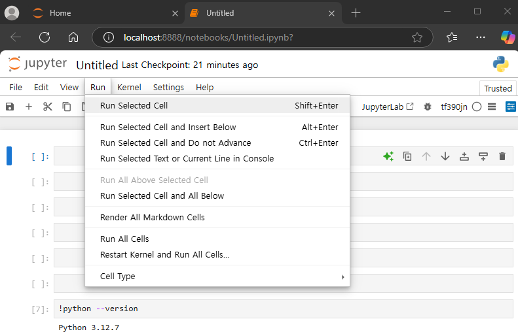The height and width of the screenshot is (336, 518).
Task: Click the !python --version code cell
Action: tap(283, 309)
